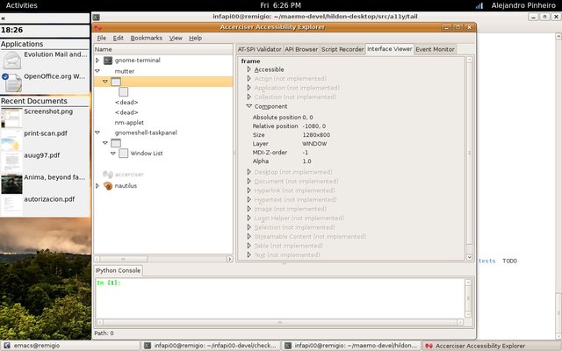The image size is (562, 351).
Task: Select the IPython Console tab
Action: click(118, 270)
